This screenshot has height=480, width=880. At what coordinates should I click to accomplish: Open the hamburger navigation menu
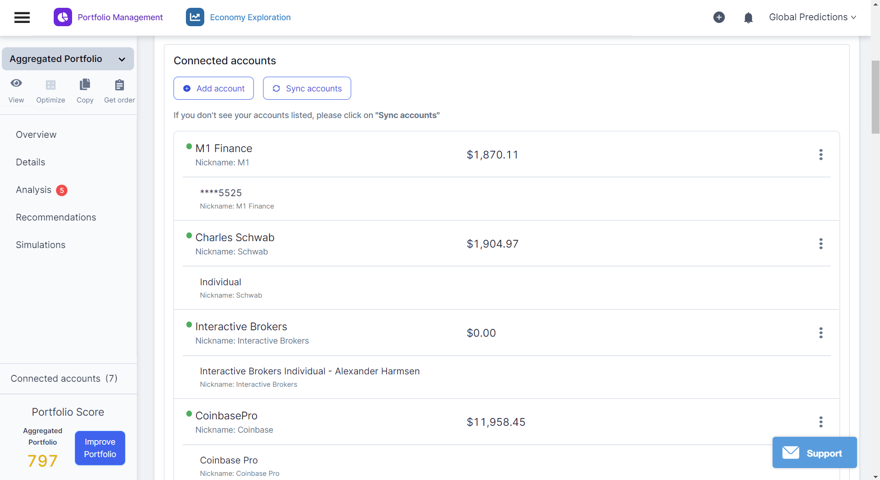pos(22,17)
